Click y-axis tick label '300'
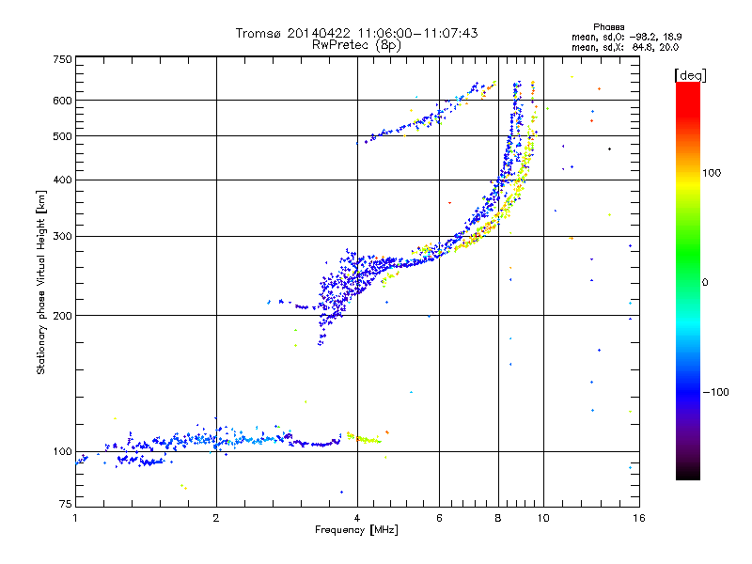 (62, 236)
